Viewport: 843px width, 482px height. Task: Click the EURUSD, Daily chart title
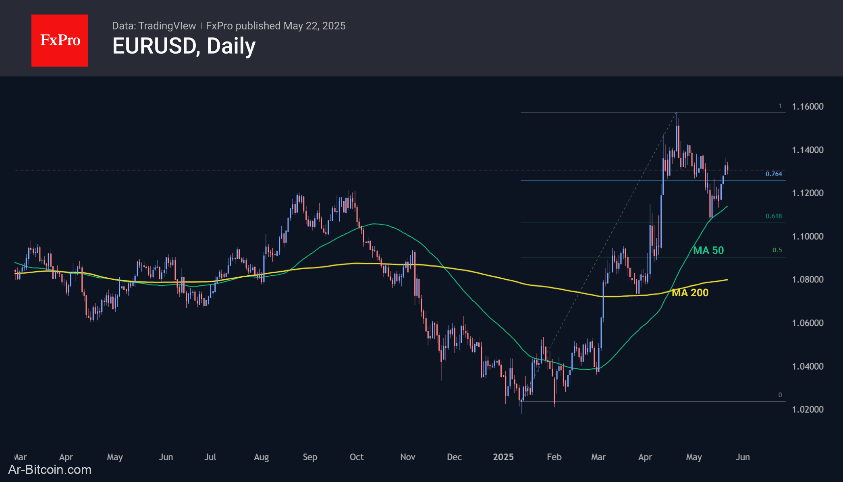click(184, 46)
